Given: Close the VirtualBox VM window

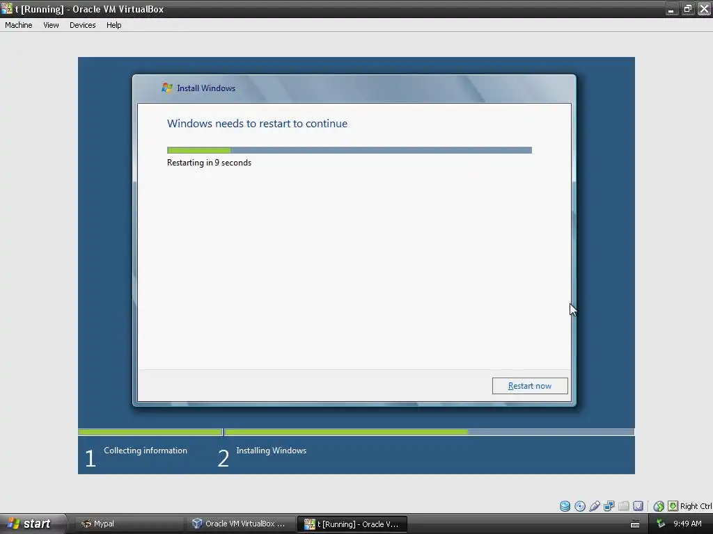Looking at the screenshot, I should coord(705,9).
